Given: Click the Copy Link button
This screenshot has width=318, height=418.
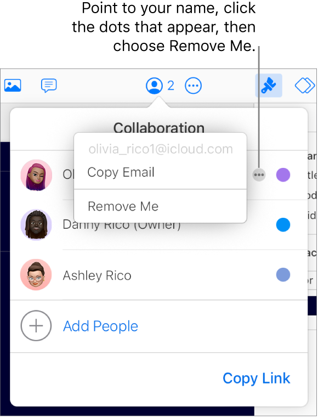Looking at the screenshot, I should pos(257,379).
